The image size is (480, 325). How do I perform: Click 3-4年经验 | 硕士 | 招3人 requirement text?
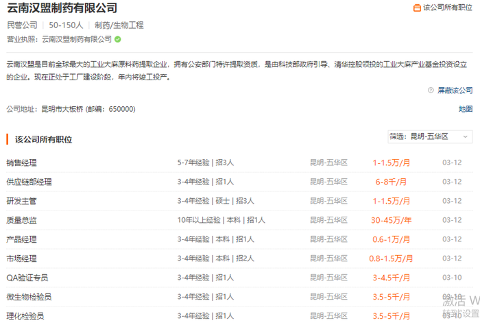(215, 201)
